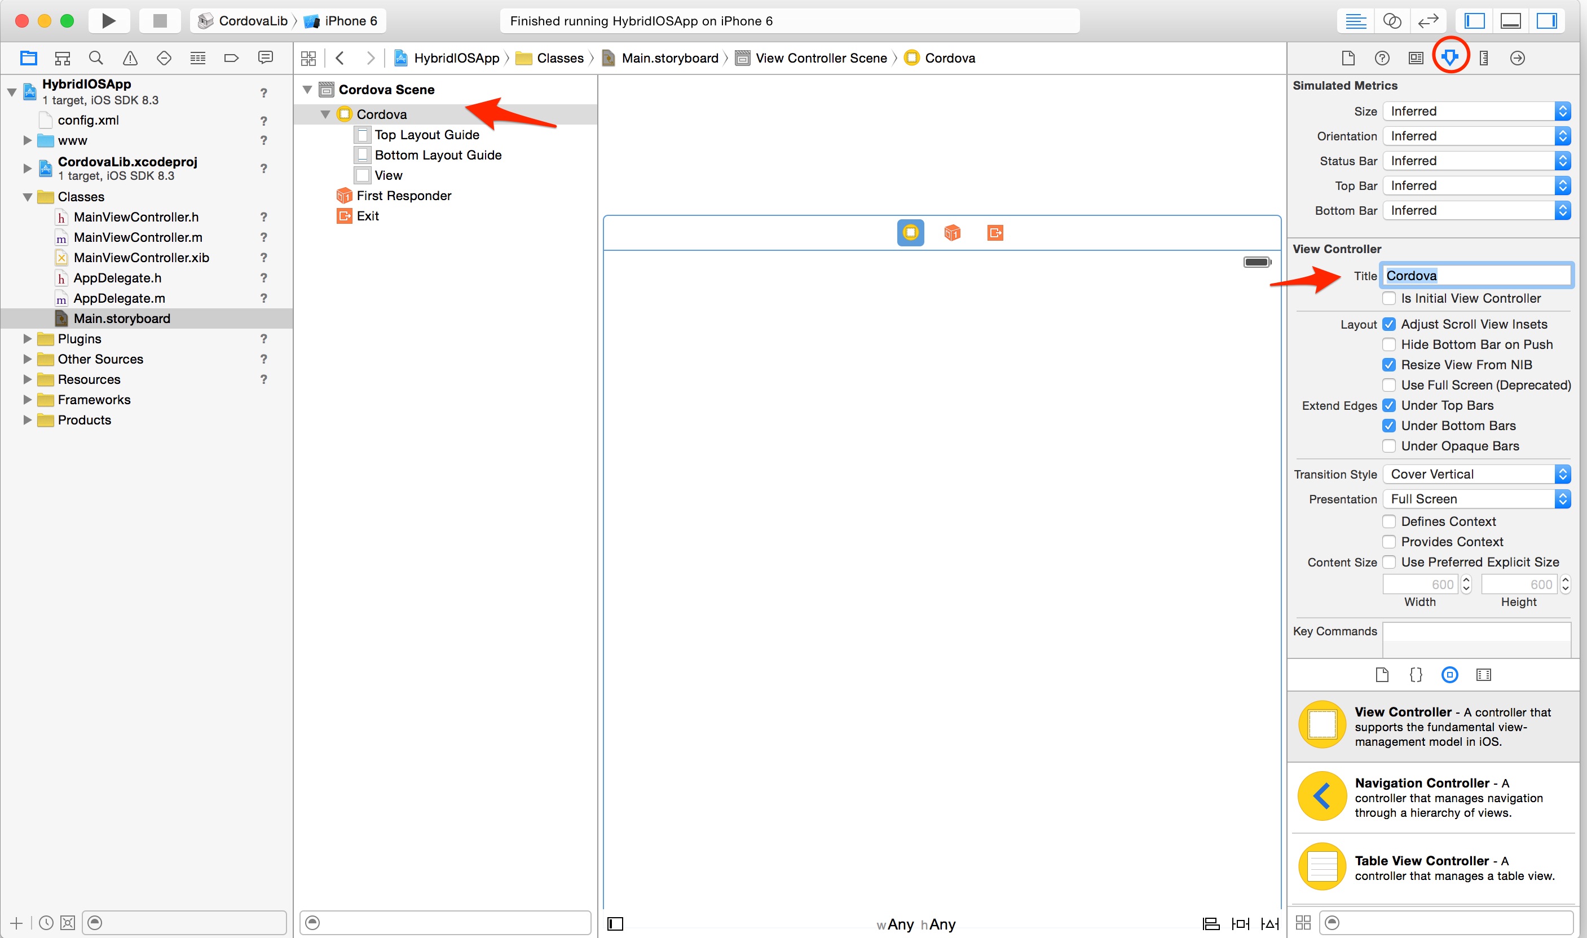
Task: Open the Bottom Bar dropdown
Action: pos(1477,210)
